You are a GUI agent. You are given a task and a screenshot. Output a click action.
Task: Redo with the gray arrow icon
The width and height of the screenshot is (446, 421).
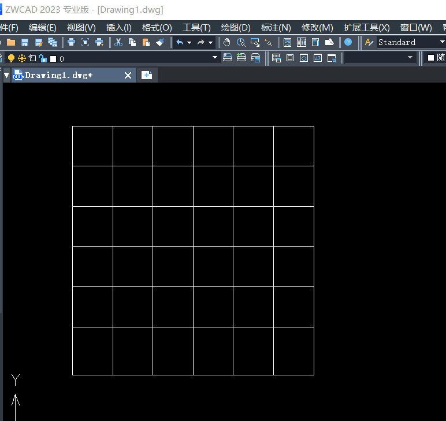pos(201,42)
